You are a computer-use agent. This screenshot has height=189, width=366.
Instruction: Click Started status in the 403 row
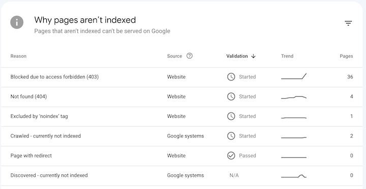(248, 77)
